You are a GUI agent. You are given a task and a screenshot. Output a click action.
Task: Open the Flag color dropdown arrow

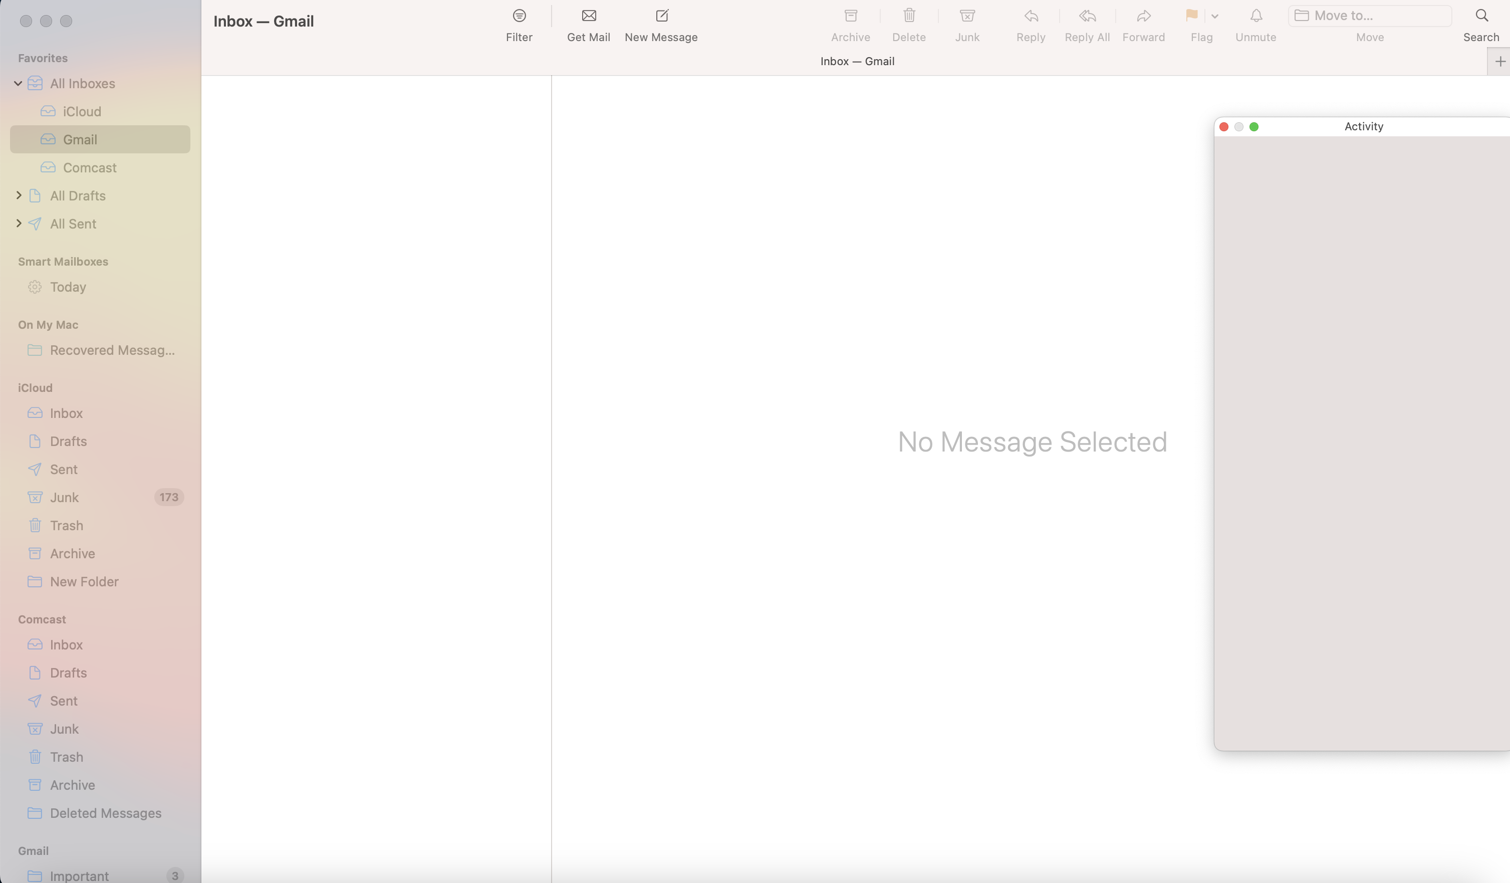(1214, 17)
